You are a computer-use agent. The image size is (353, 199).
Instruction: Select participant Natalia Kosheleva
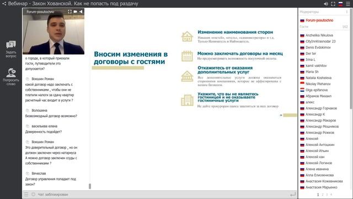(x=318, y=78)
